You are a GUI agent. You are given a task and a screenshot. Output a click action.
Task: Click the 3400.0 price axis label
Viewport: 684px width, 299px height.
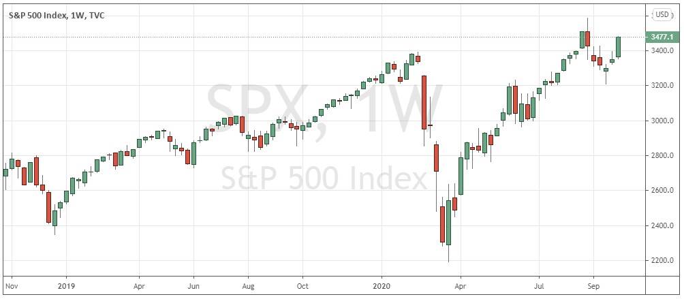click(x=661, y=50)
